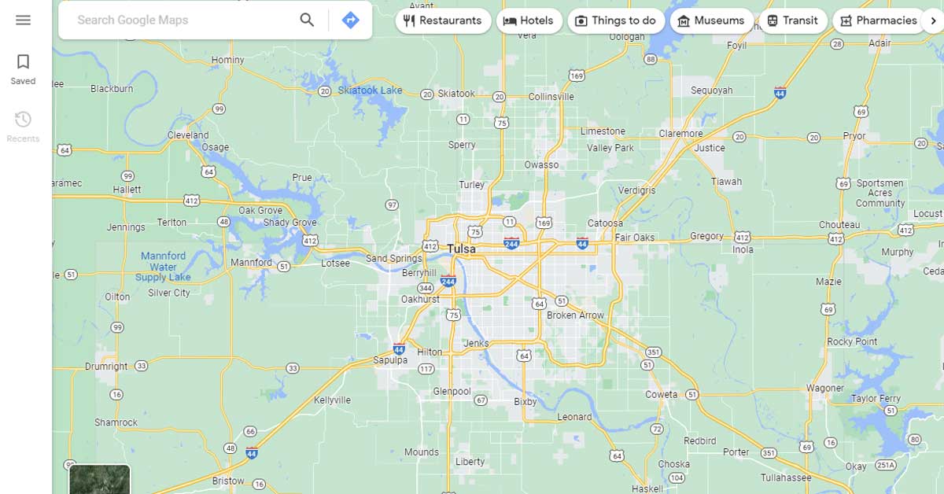This screenshot has width=944, height=494.
Task: Open the hamburger main menu
Action: [x=23, y=20]
